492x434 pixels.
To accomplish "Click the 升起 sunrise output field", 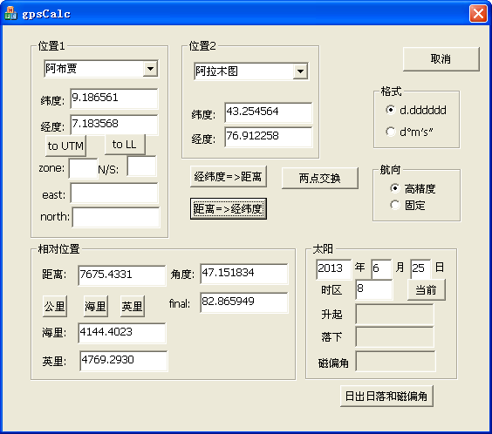I will tap(394, 314).
